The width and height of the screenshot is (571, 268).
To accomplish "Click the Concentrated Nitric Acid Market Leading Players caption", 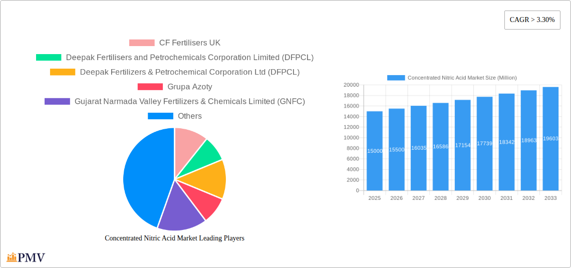I will click(174, 238).
